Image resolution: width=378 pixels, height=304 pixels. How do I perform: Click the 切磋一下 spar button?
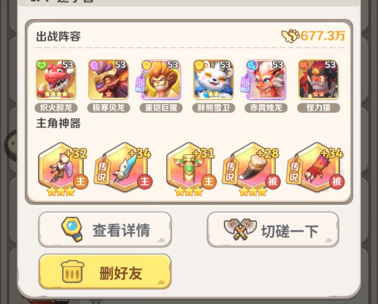273,229
